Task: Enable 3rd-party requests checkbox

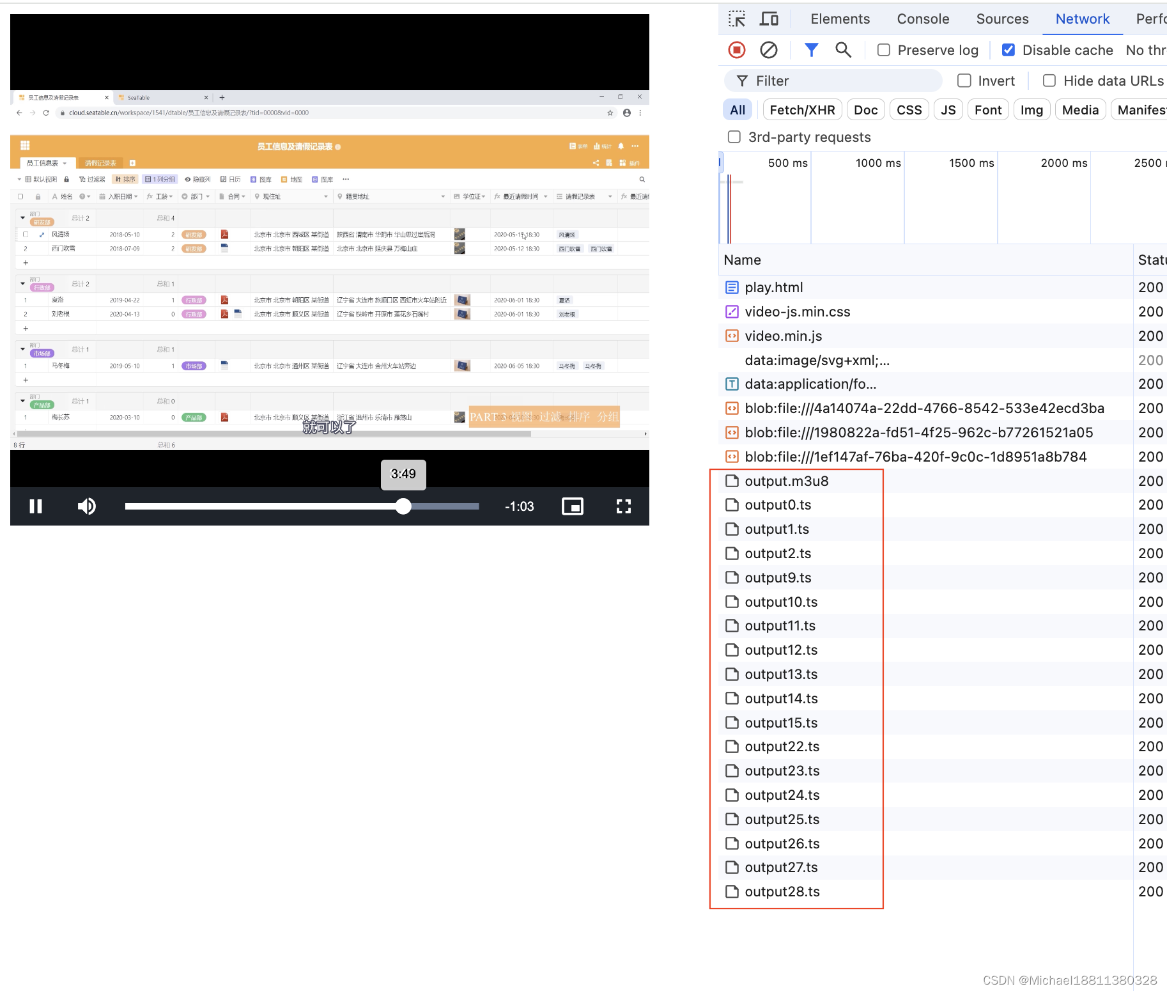Action: 734,137
